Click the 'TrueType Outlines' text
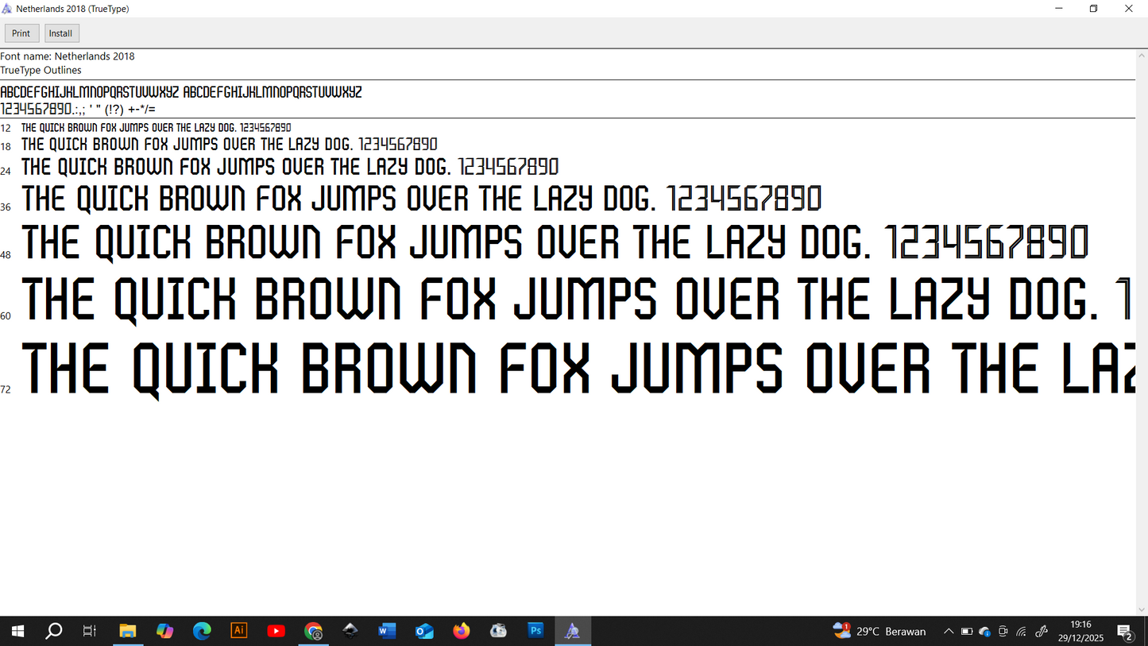 click(x=41, y=70)
